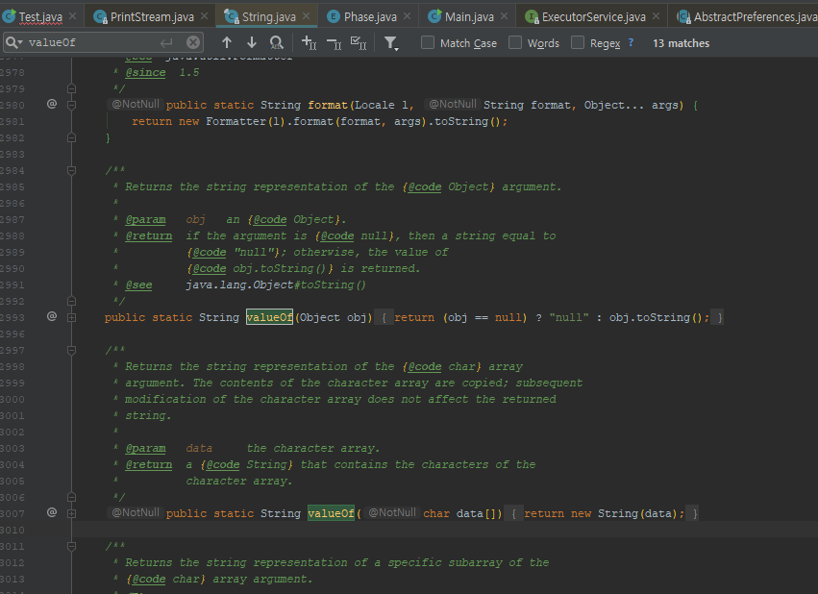Open the Phase.java tab
Screen dimensions: 818x594
click(370, 17)
